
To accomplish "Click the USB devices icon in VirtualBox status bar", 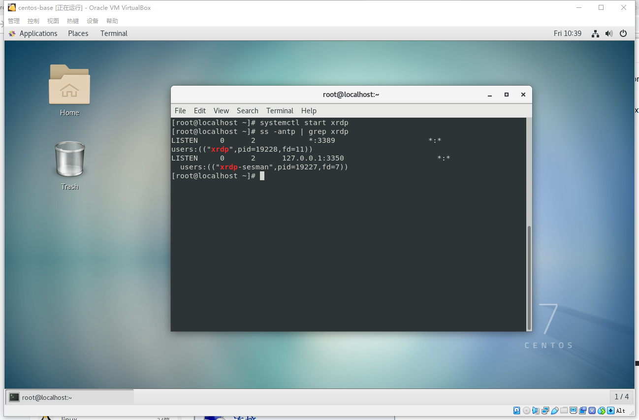I will 555,410.
